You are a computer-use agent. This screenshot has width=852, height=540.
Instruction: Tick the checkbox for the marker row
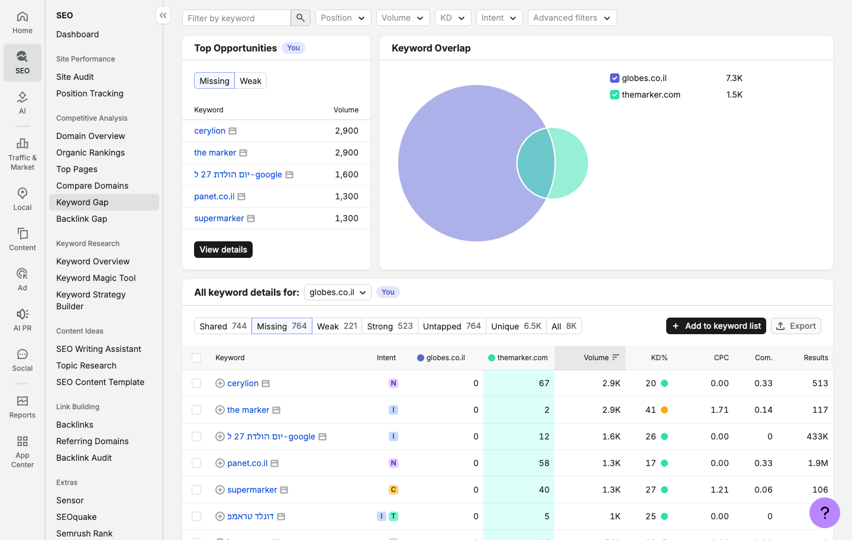click(196, 410)
